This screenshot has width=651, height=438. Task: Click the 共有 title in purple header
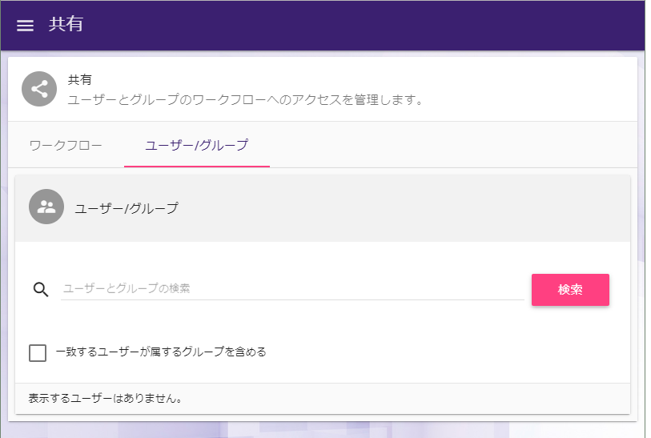coord(66,25)
